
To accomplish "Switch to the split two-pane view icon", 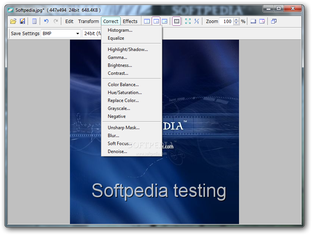I will pos(147,21).
